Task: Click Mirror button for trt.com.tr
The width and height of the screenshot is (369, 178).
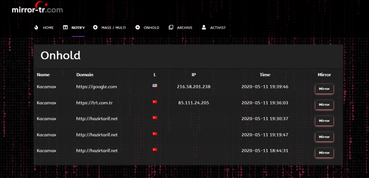Action: [324, 105]
